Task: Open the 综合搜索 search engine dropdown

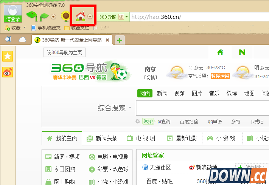Action: coord(115,108)
